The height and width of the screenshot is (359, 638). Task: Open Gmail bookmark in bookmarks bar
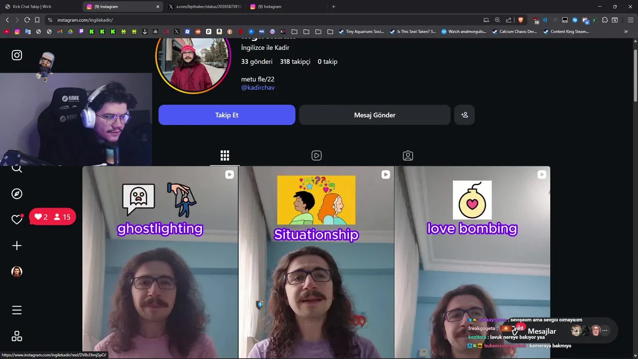click(x=60, y=31)
